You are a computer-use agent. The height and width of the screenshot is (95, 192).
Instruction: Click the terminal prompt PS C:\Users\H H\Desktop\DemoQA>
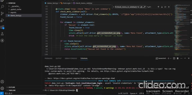[x=60, y=90]
